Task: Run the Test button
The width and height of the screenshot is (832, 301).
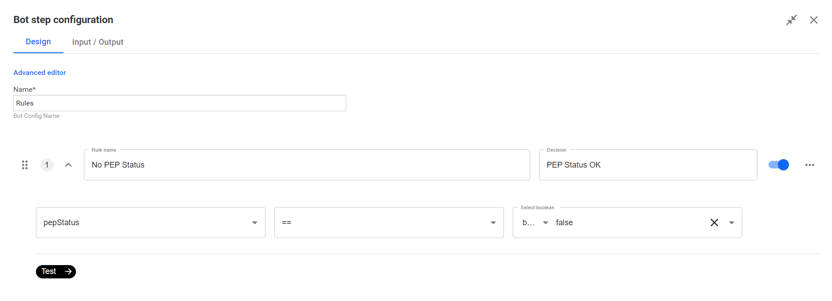Action: [x=56, y=271]
